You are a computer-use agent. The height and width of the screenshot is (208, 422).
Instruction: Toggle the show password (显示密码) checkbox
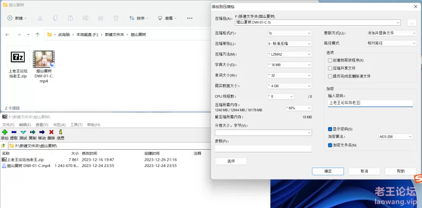coord(330,129)
